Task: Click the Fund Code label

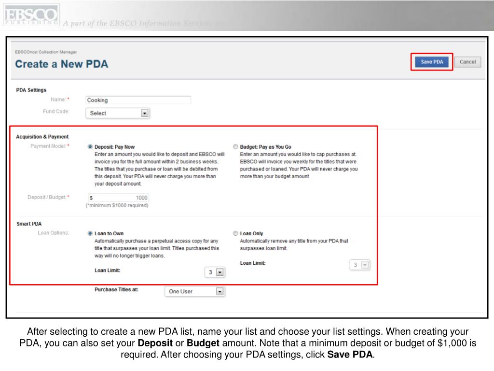Action: coord(56,112)
